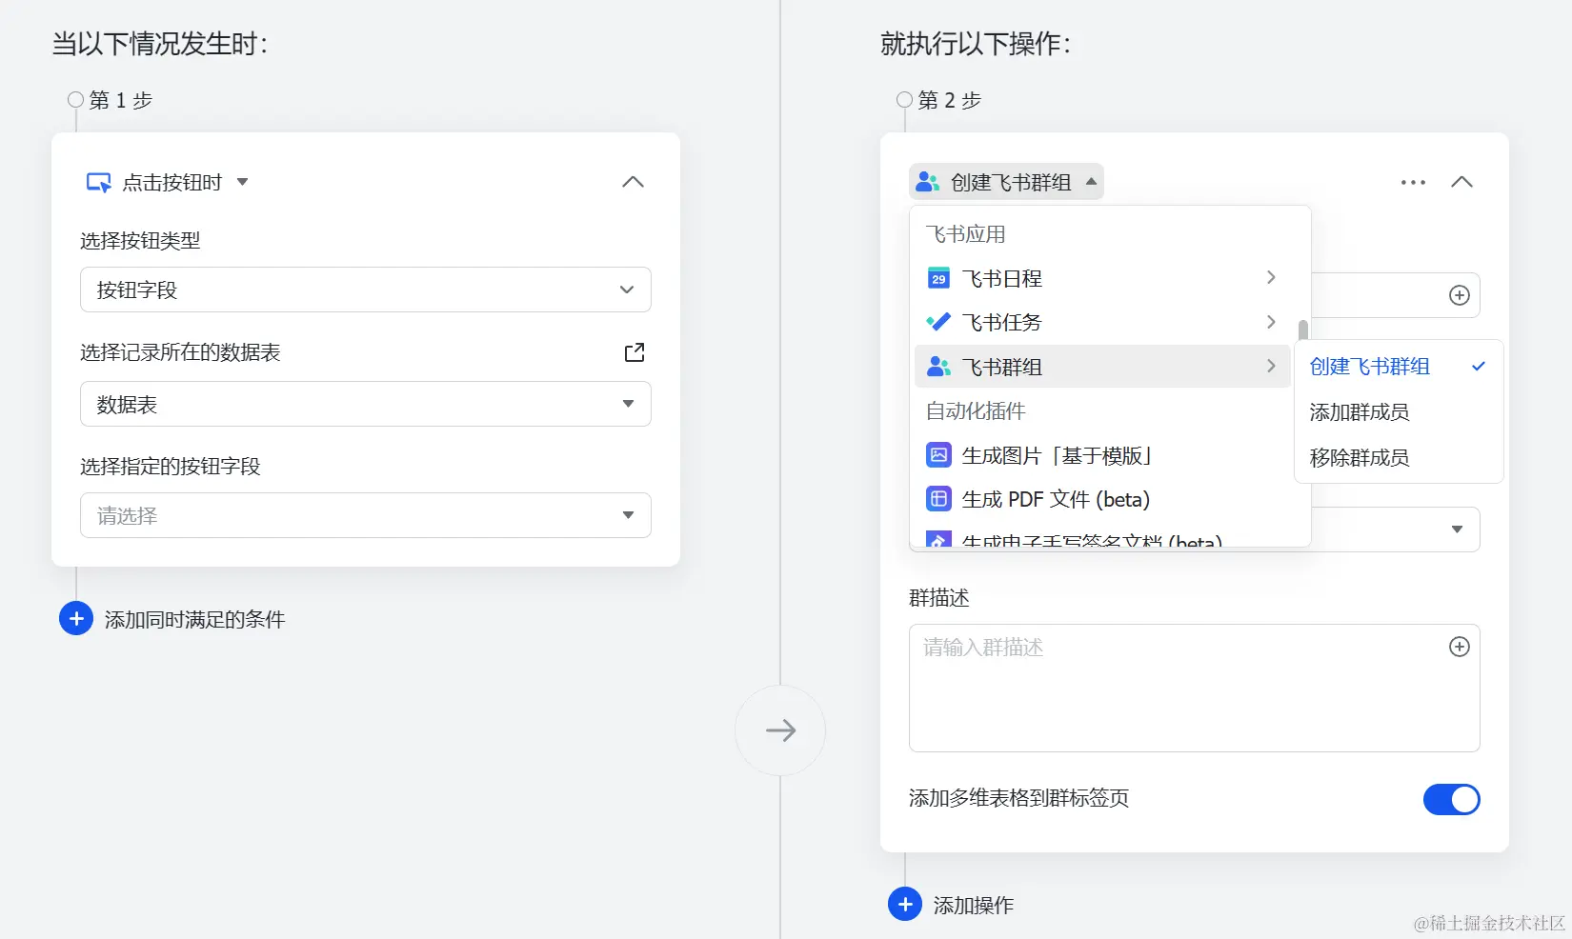Open the 请选择 button field dropdown
Viewport: 1572px width, 939px height.
click(366, 515)
